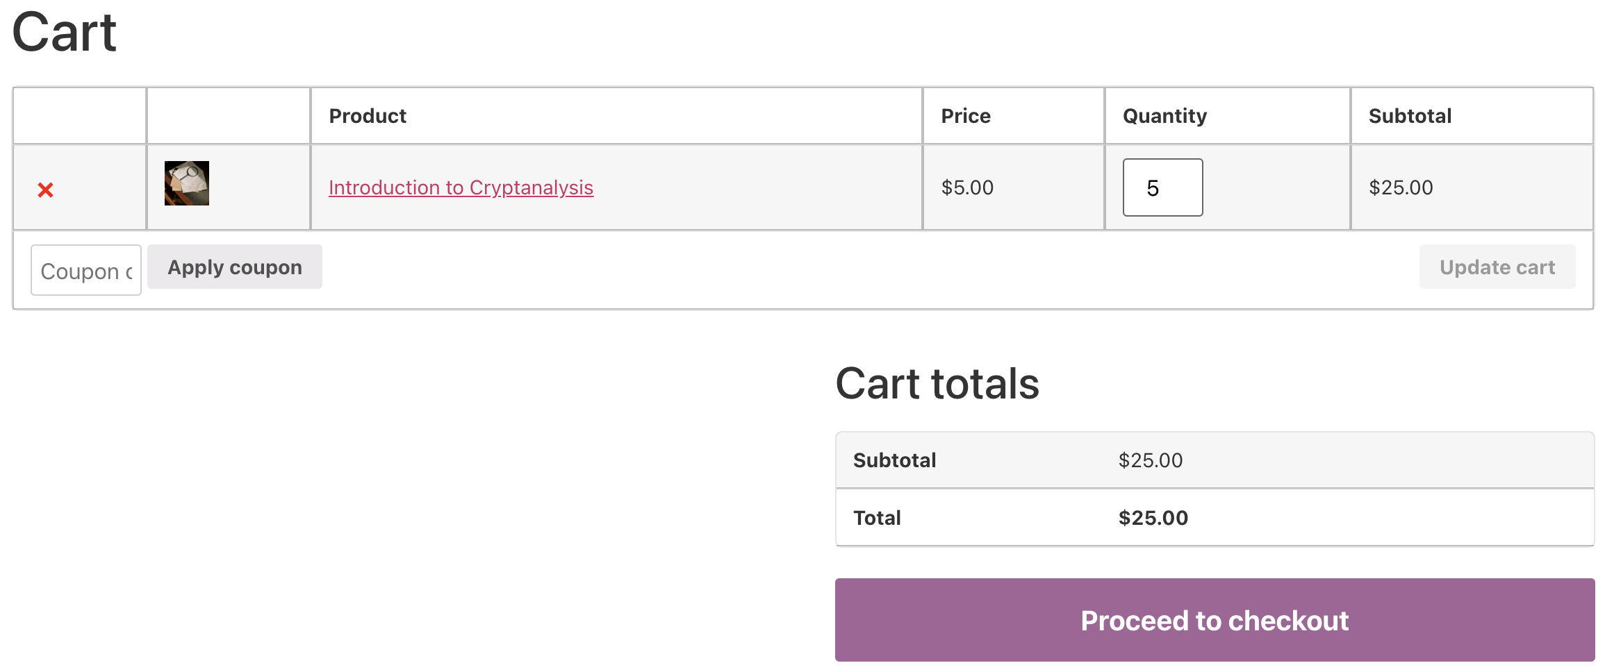
Task: Click the Introduction to Cryptanalysis product thumbnail
Action: click(x=186, y=183)
